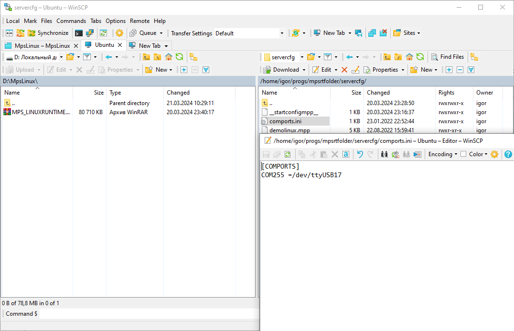The height and width of the screenshot is (331, 514).
Task: Click Find binoculars icon in editor
Action: coord(384,154)
